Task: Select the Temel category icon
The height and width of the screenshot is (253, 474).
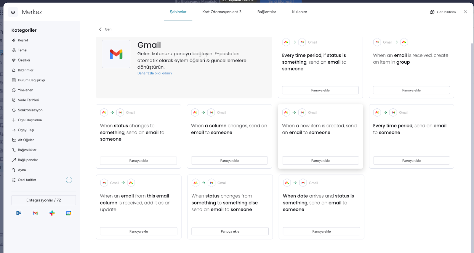Action: click(x=14, y=50)
